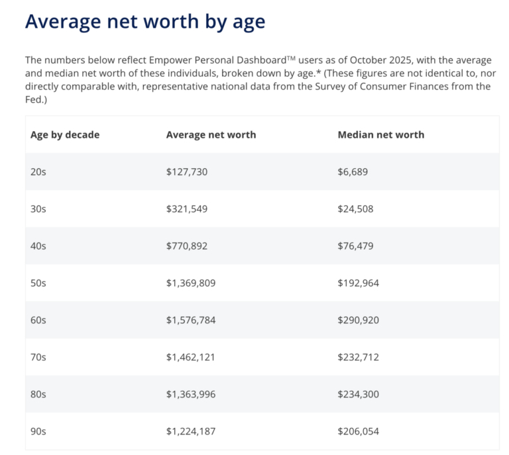The width and height of the screenshot is (509, 455).
Task: Click the $770,892 average value for 40s
Action: 187,246
